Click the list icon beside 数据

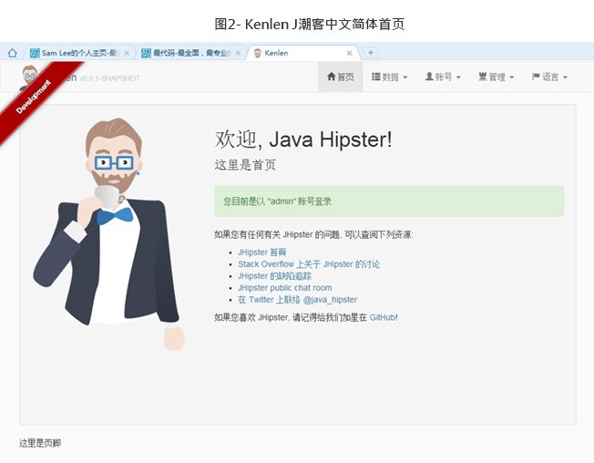pos(375,77)
